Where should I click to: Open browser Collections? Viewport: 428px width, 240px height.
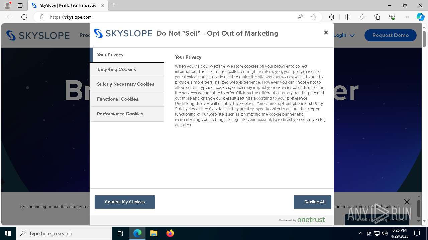pyautogui.click(x=377, y=17)
